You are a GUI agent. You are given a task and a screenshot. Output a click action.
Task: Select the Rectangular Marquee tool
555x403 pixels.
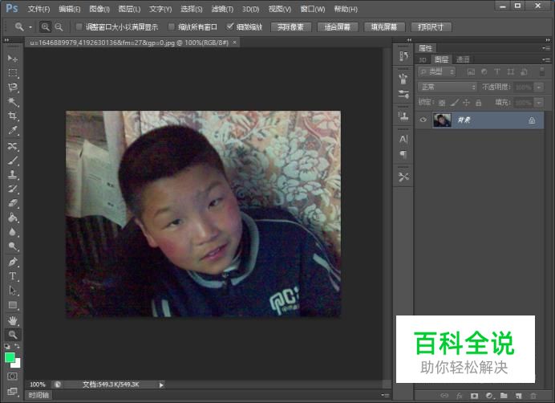point(13,73)
